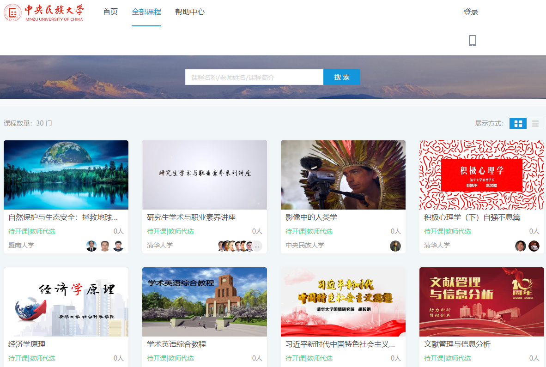Select the 全部课程 tab
The width and height of the screenshot is (546, 367).
[147, 12]
